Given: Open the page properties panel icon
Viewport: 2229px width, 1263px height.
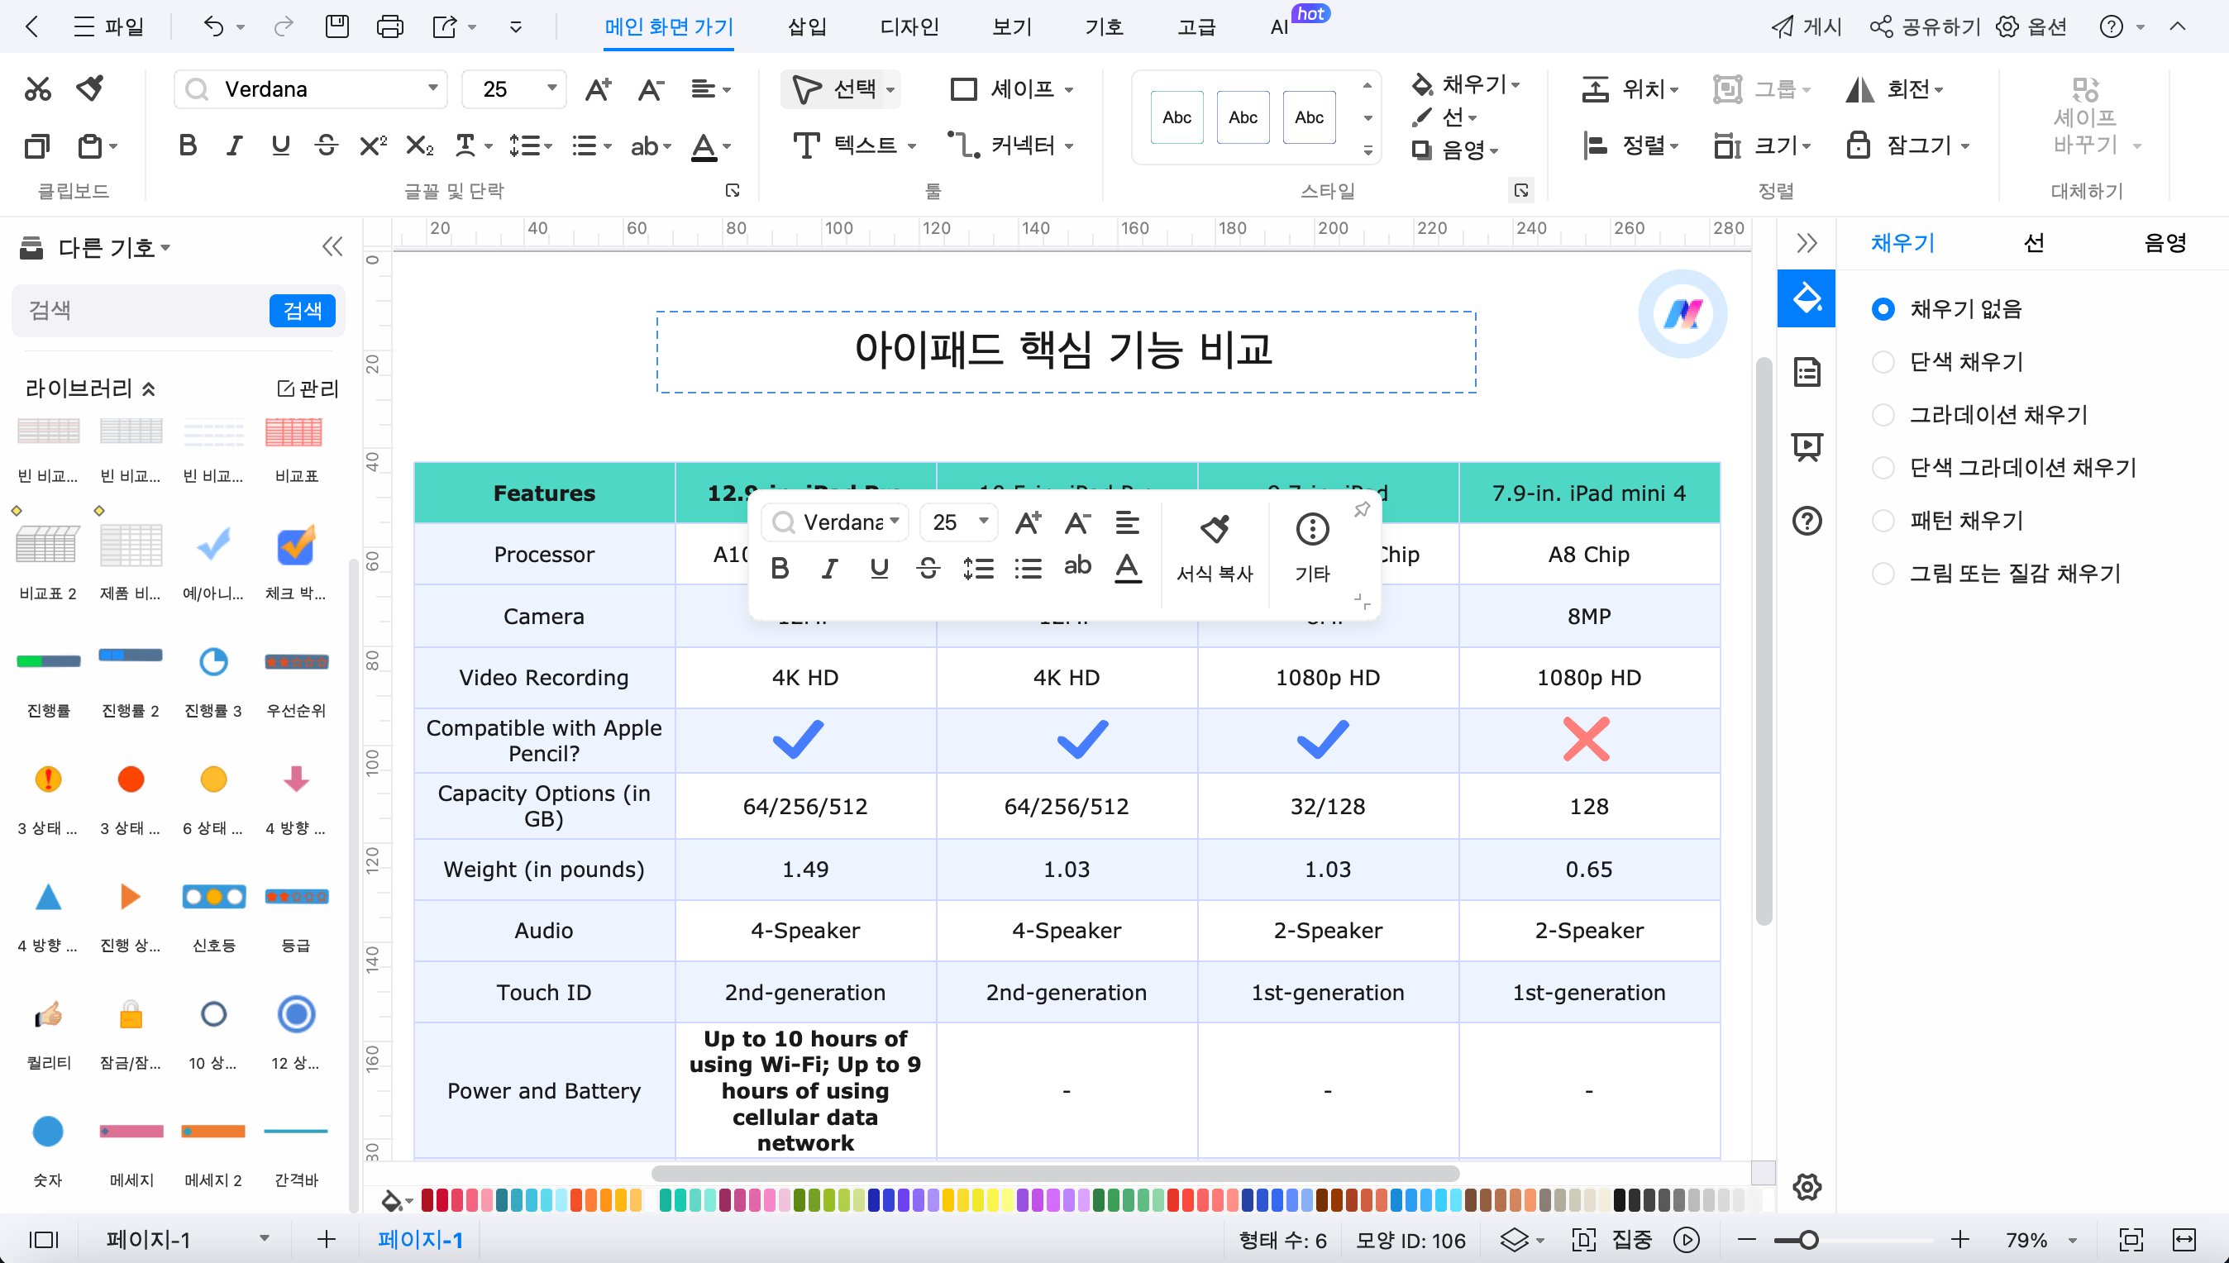Looking at the screenshot, I should pyautogui.click(x=1807, y=373).
